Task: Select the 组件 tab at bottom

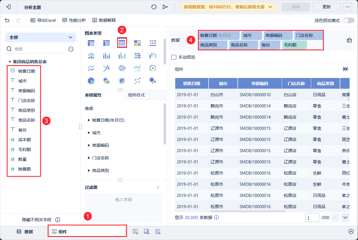Action: click(x=87, y=232)
